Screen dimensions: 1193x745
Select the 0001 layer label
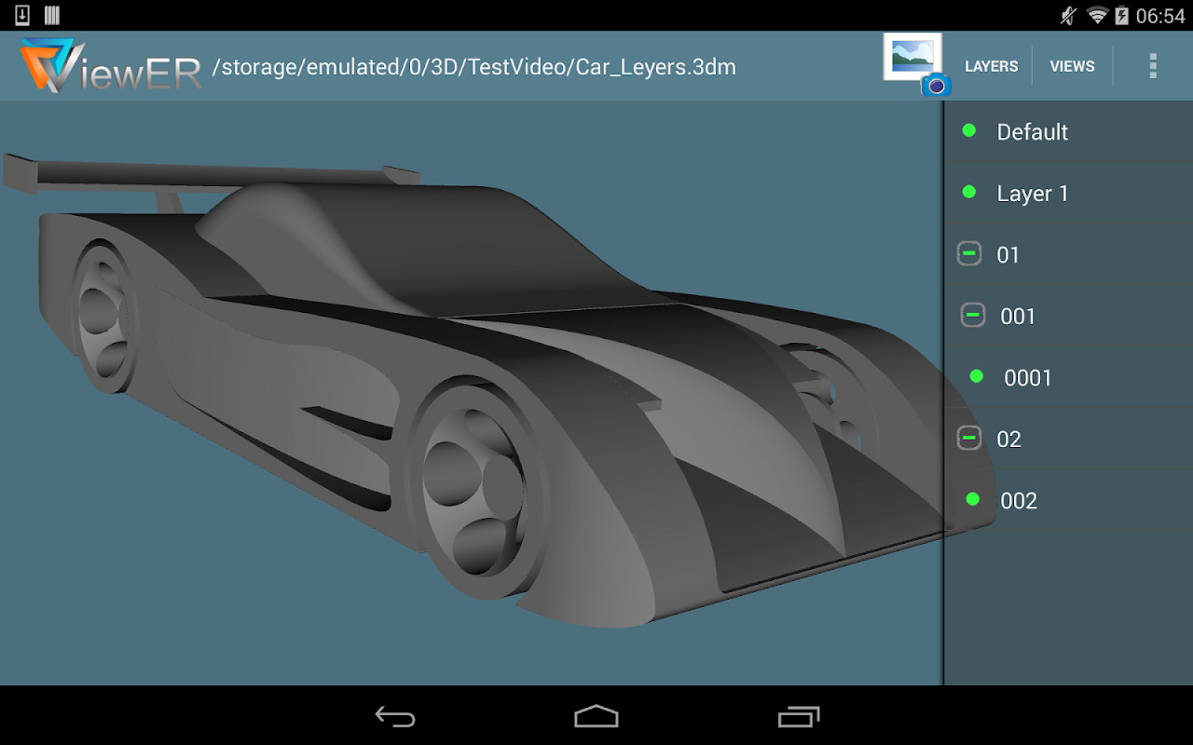tap(1028, 378)
